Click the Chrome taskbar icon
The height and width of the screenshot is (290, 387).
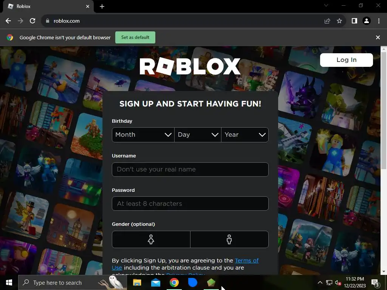tap(174, 282)
